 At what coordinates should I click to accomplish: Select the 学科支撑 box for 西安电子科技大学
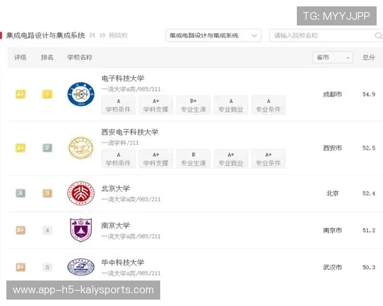point(156,159)
